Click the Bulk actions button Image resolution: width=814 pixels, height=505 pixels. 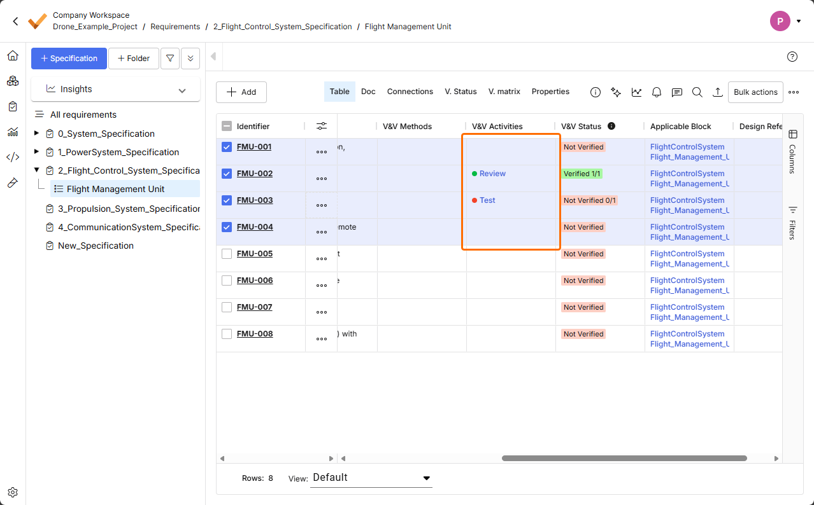click(x=755, y=92)
